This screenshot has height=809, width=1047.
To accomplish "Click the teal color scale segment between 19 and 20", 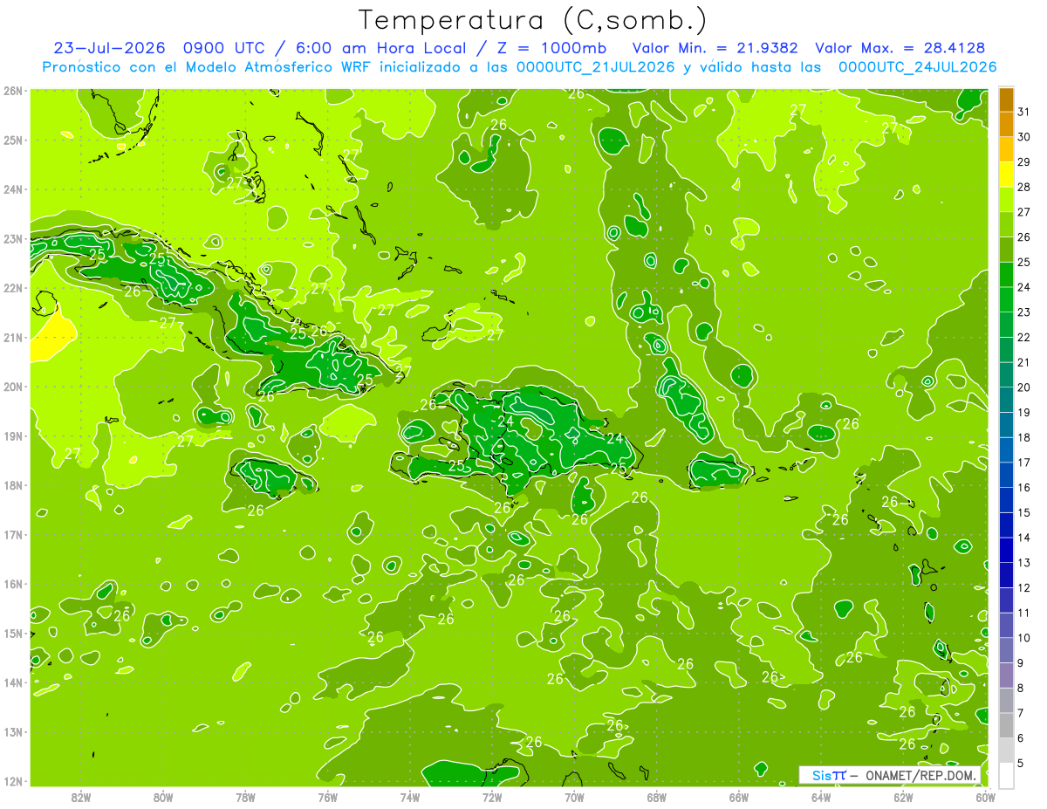I will (x=1006, y=401).
